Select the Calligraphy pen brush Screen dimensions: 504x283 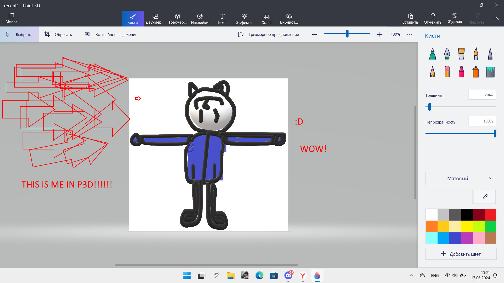[447, 54]
